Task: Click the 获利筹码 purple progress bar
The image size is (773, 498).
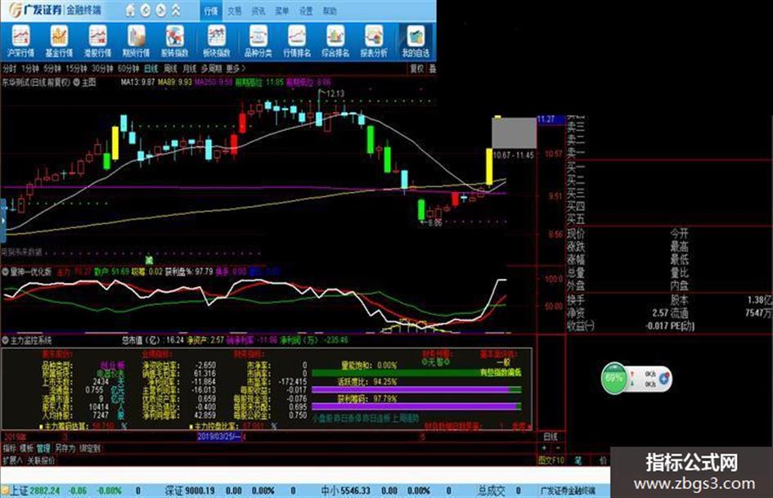Action: [416, 406]
